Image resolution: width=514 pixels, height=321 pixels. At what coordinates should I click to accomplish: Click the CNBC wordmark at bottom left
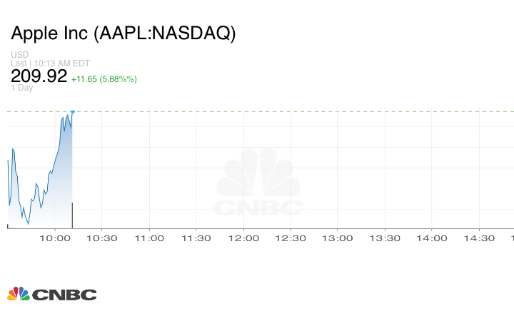coord(64,295)
